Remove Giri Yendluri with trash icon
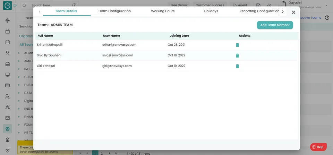This screenshot has width=333, height=155. tap(237, 66)
